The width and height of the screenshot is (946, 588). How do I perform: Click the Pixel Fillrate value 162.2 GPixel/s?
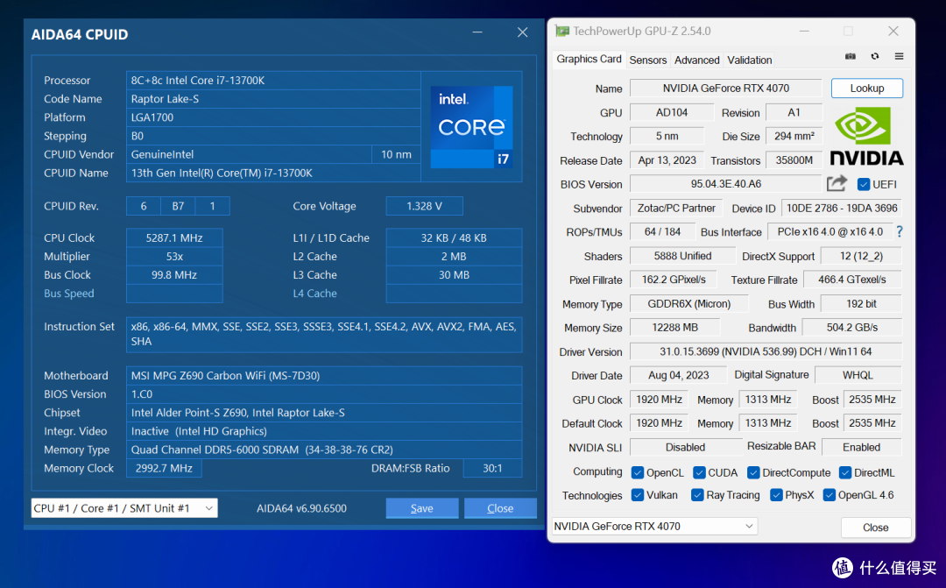coord(674,280)
